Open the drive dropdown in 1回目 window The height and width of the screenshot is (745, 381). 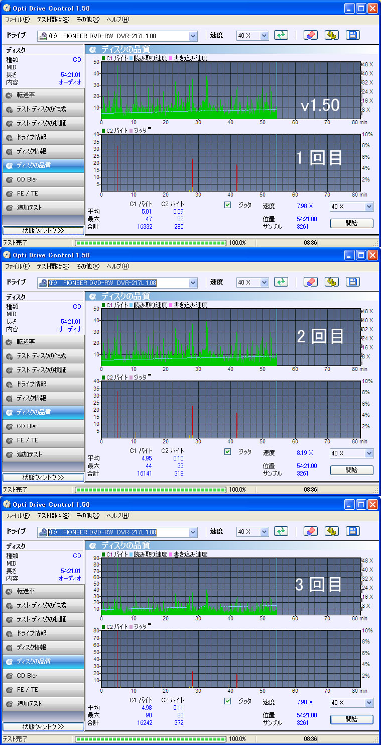[x=193, y=36]
